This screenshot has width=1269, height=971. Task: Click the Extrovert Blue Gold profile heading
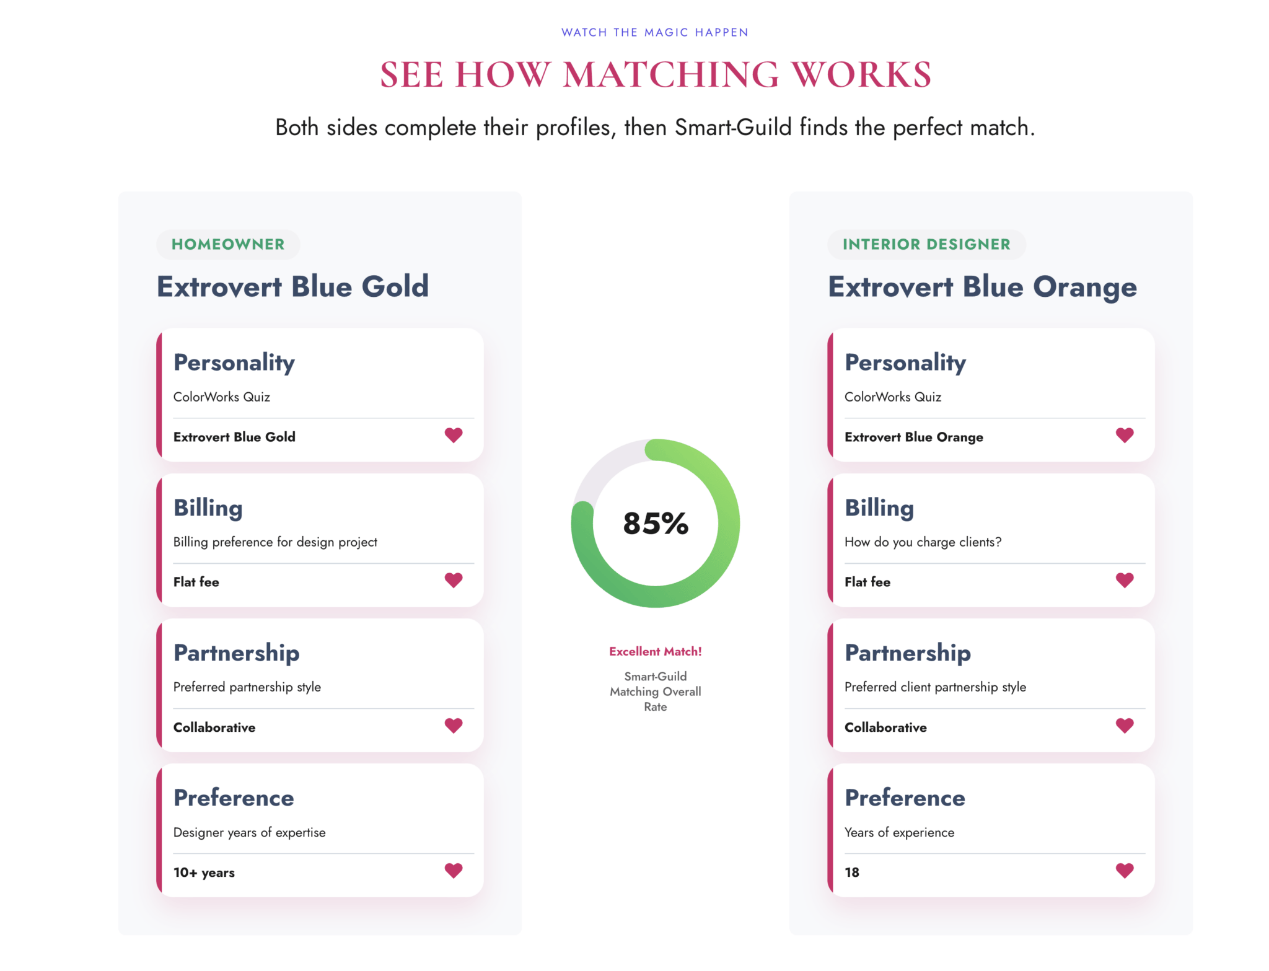click(x=292, y=286)
